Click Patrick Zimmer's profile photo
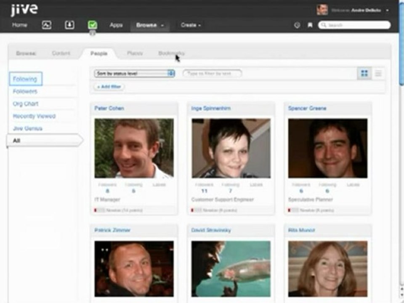The height and width of the screenshot is (303, 404). click(134, 269)
